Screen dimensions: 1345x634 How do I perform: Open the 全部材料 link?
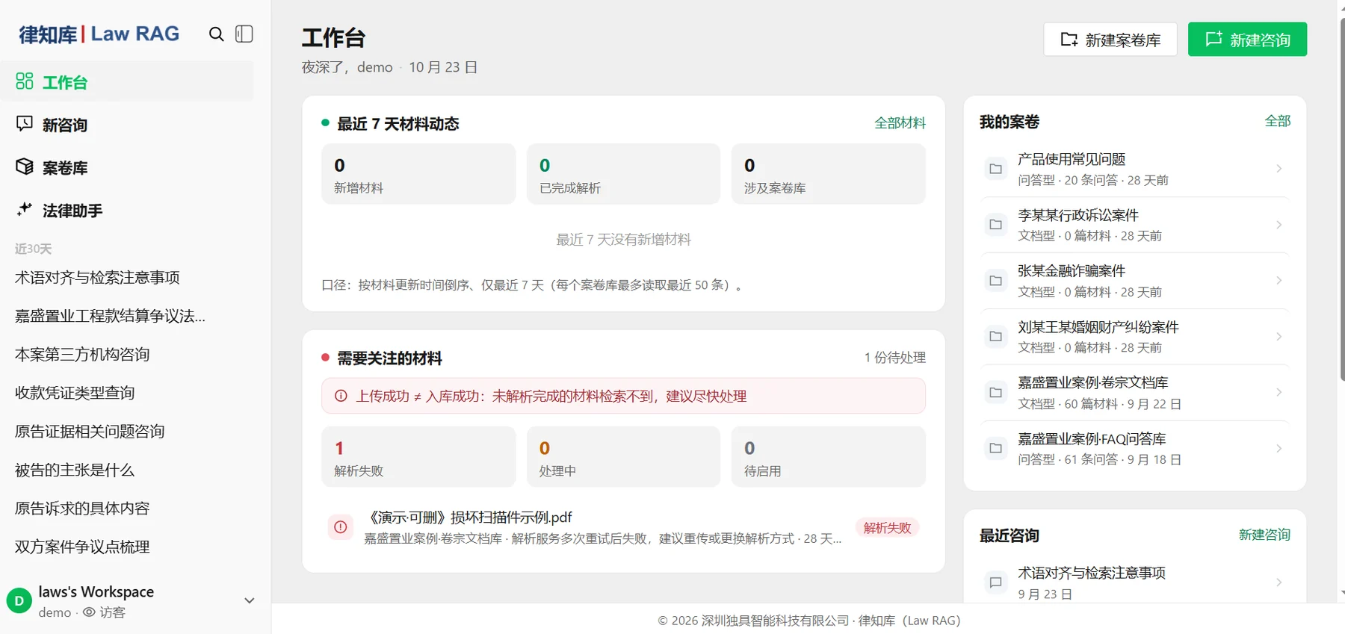click(x=900, y=123)
